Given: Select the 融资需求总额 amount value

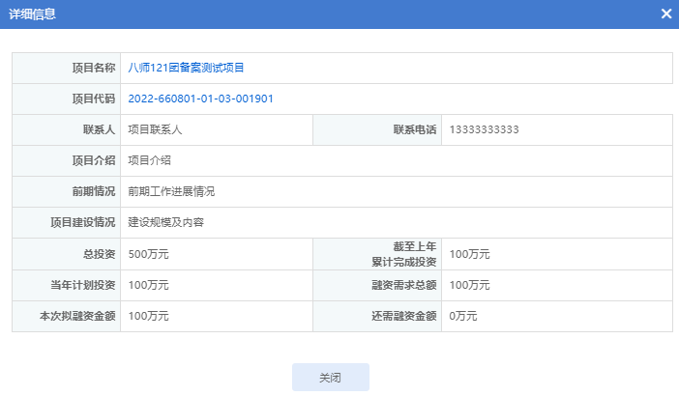Looking at the screenshot, I should click(x=470, y=285).
